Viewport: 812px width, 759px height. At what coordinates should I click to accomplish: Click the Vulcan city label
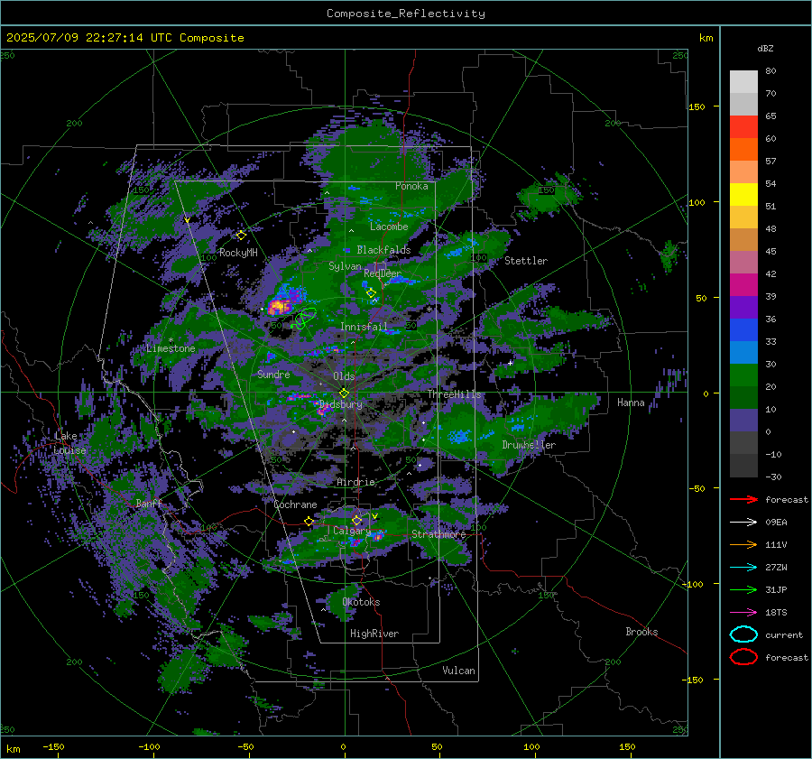tap(459, 671)
